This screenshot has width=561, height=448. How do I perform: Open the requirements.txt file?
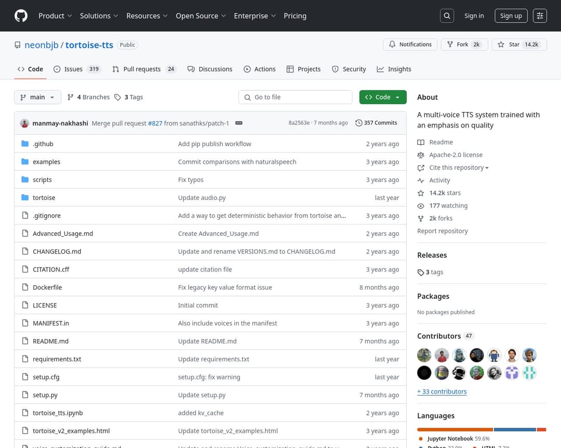pos(57,359)
